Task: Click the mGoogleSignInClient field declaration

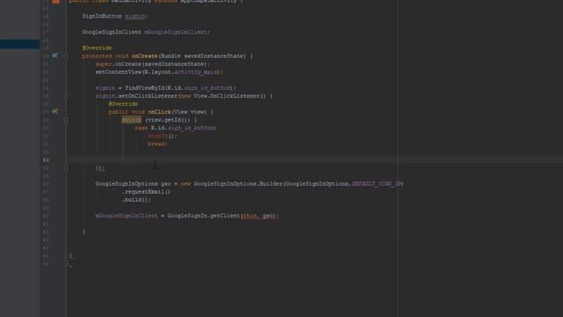Action: pyautogui.click(x=176, y=32)
